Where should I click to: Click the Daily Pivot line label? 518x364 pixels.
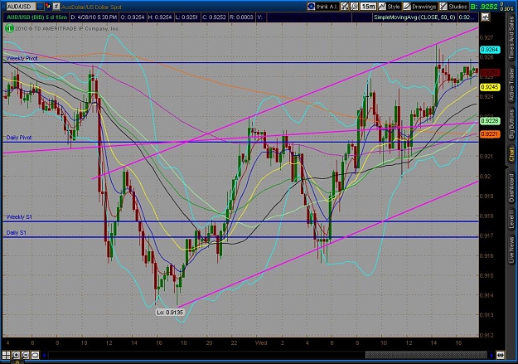(x=19, y=138)
